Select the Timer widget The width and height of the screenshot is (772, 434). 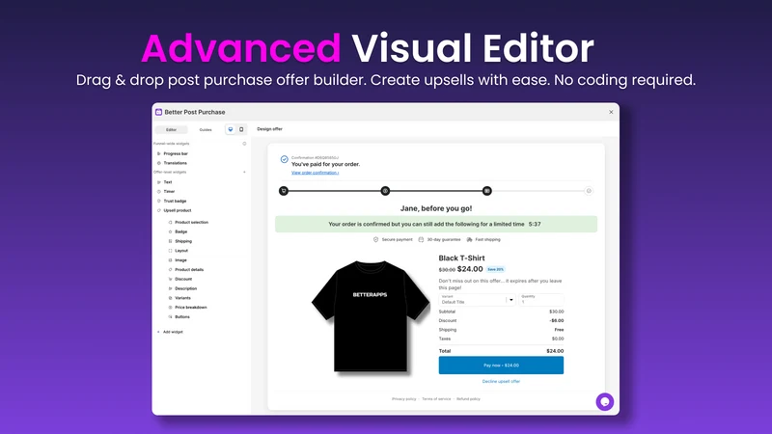coord(170,191)
